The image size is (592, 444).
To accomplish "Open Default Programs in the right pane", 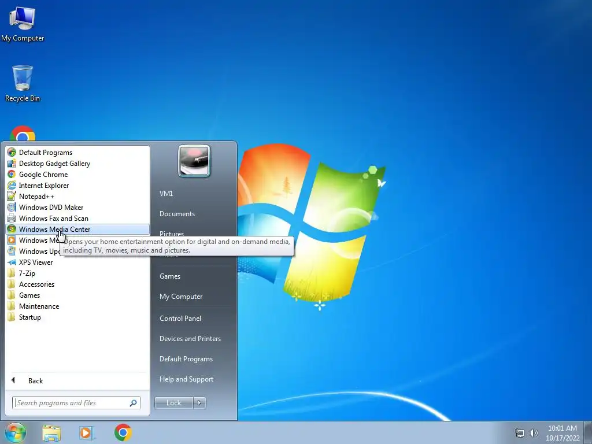I will (x=186, y=359).
